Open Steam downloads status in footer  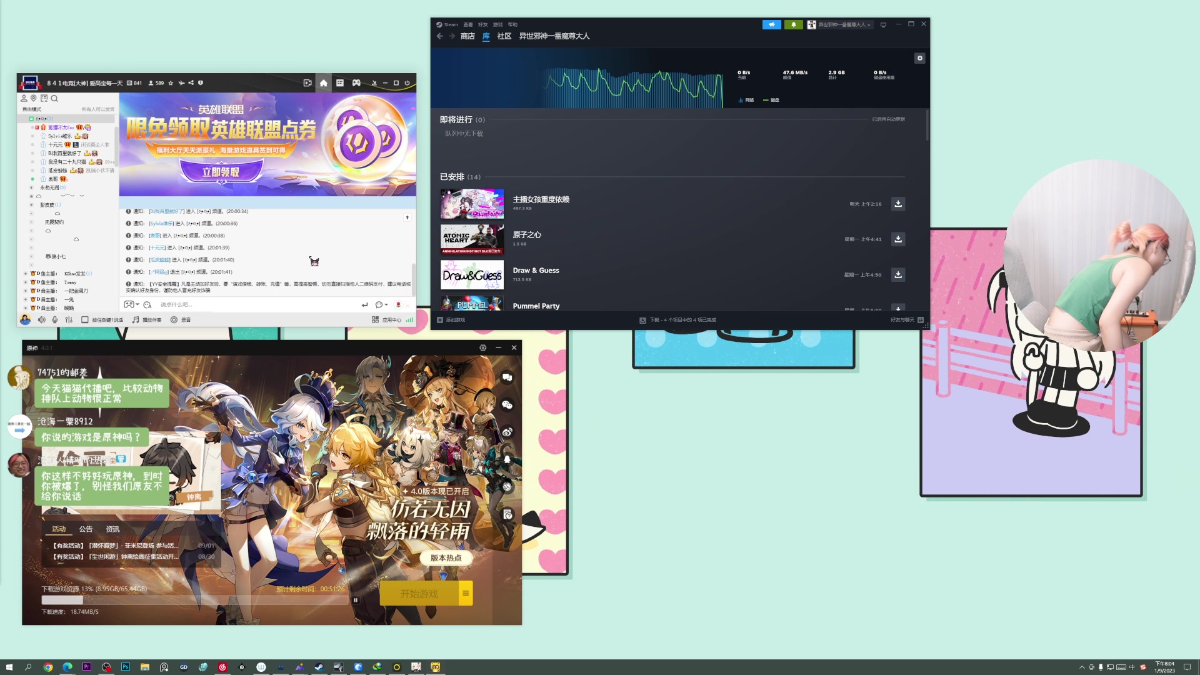click(x=678, y=320)
